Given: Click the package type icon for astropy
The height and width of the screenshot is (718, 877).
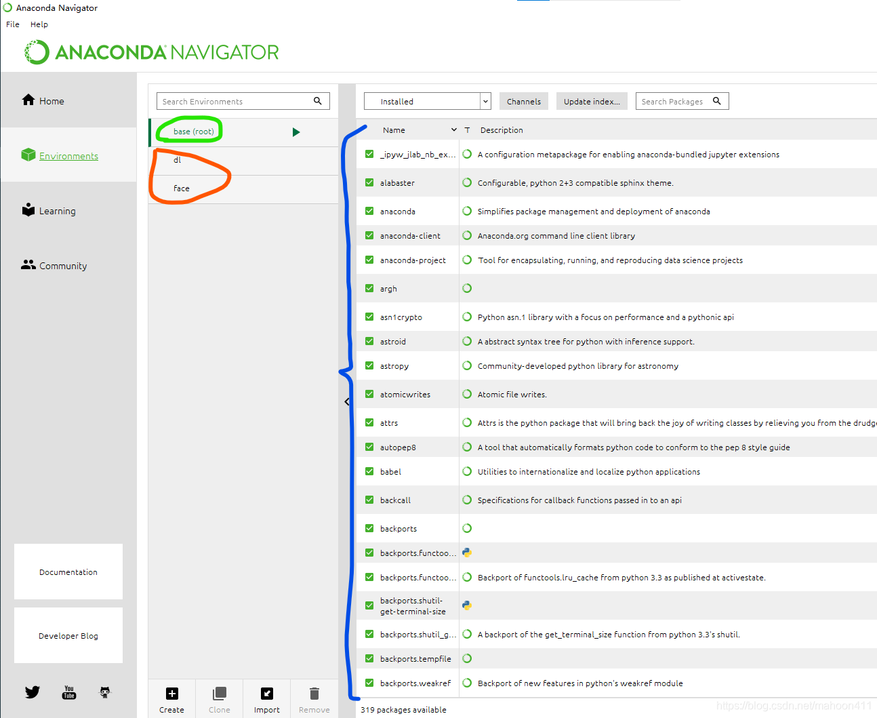Looking at the screenshot, I should (467, 365).
